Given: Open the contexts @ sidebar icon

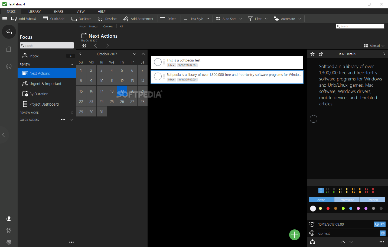Looking at the screenshot, I should 9,66.
